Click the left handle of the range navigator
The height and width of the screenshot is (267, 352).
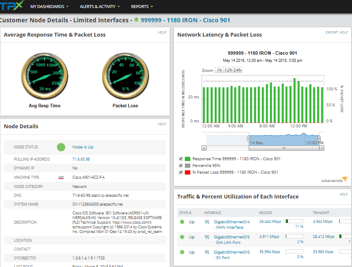click(248, 139)
